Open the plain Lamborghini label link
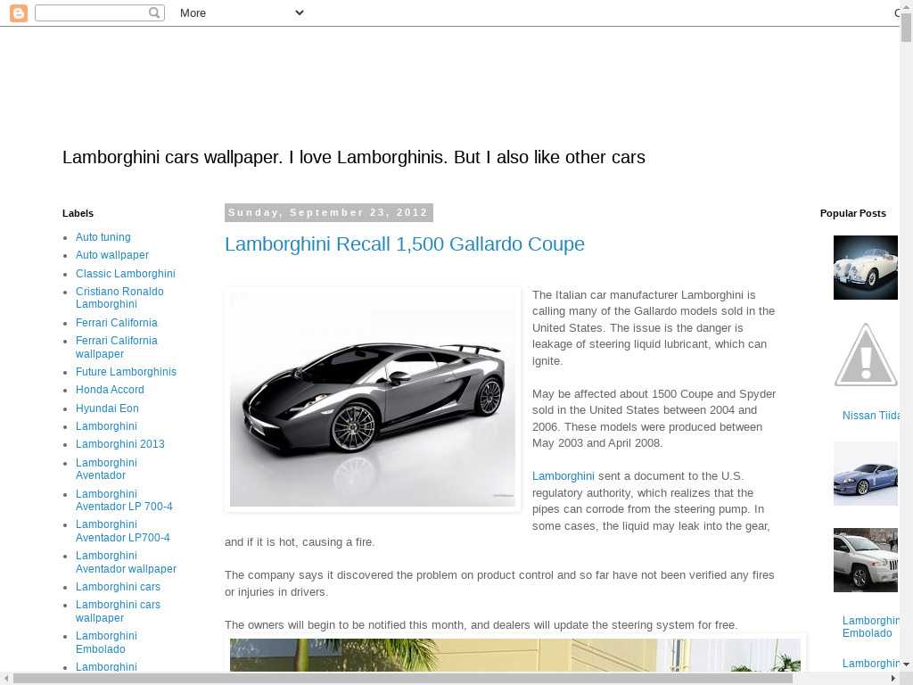The image size is (913, 685). pyautogui.click(x=106, y=426)
